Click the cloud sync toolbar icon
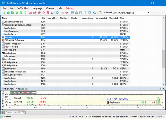The width and height of the screenshot is (166, 119). pos(95,13)
